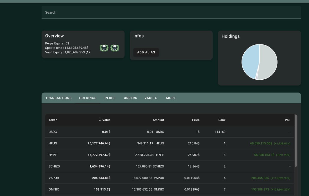Click the USDC token name
This screenshot has height=196, width=309.
[53, 132]
